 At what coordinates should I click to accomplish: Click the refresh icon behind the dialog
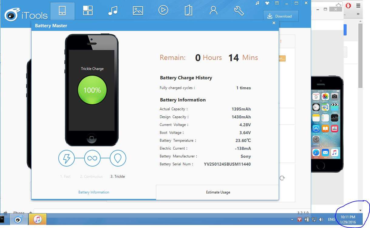[x=282, y=178]
